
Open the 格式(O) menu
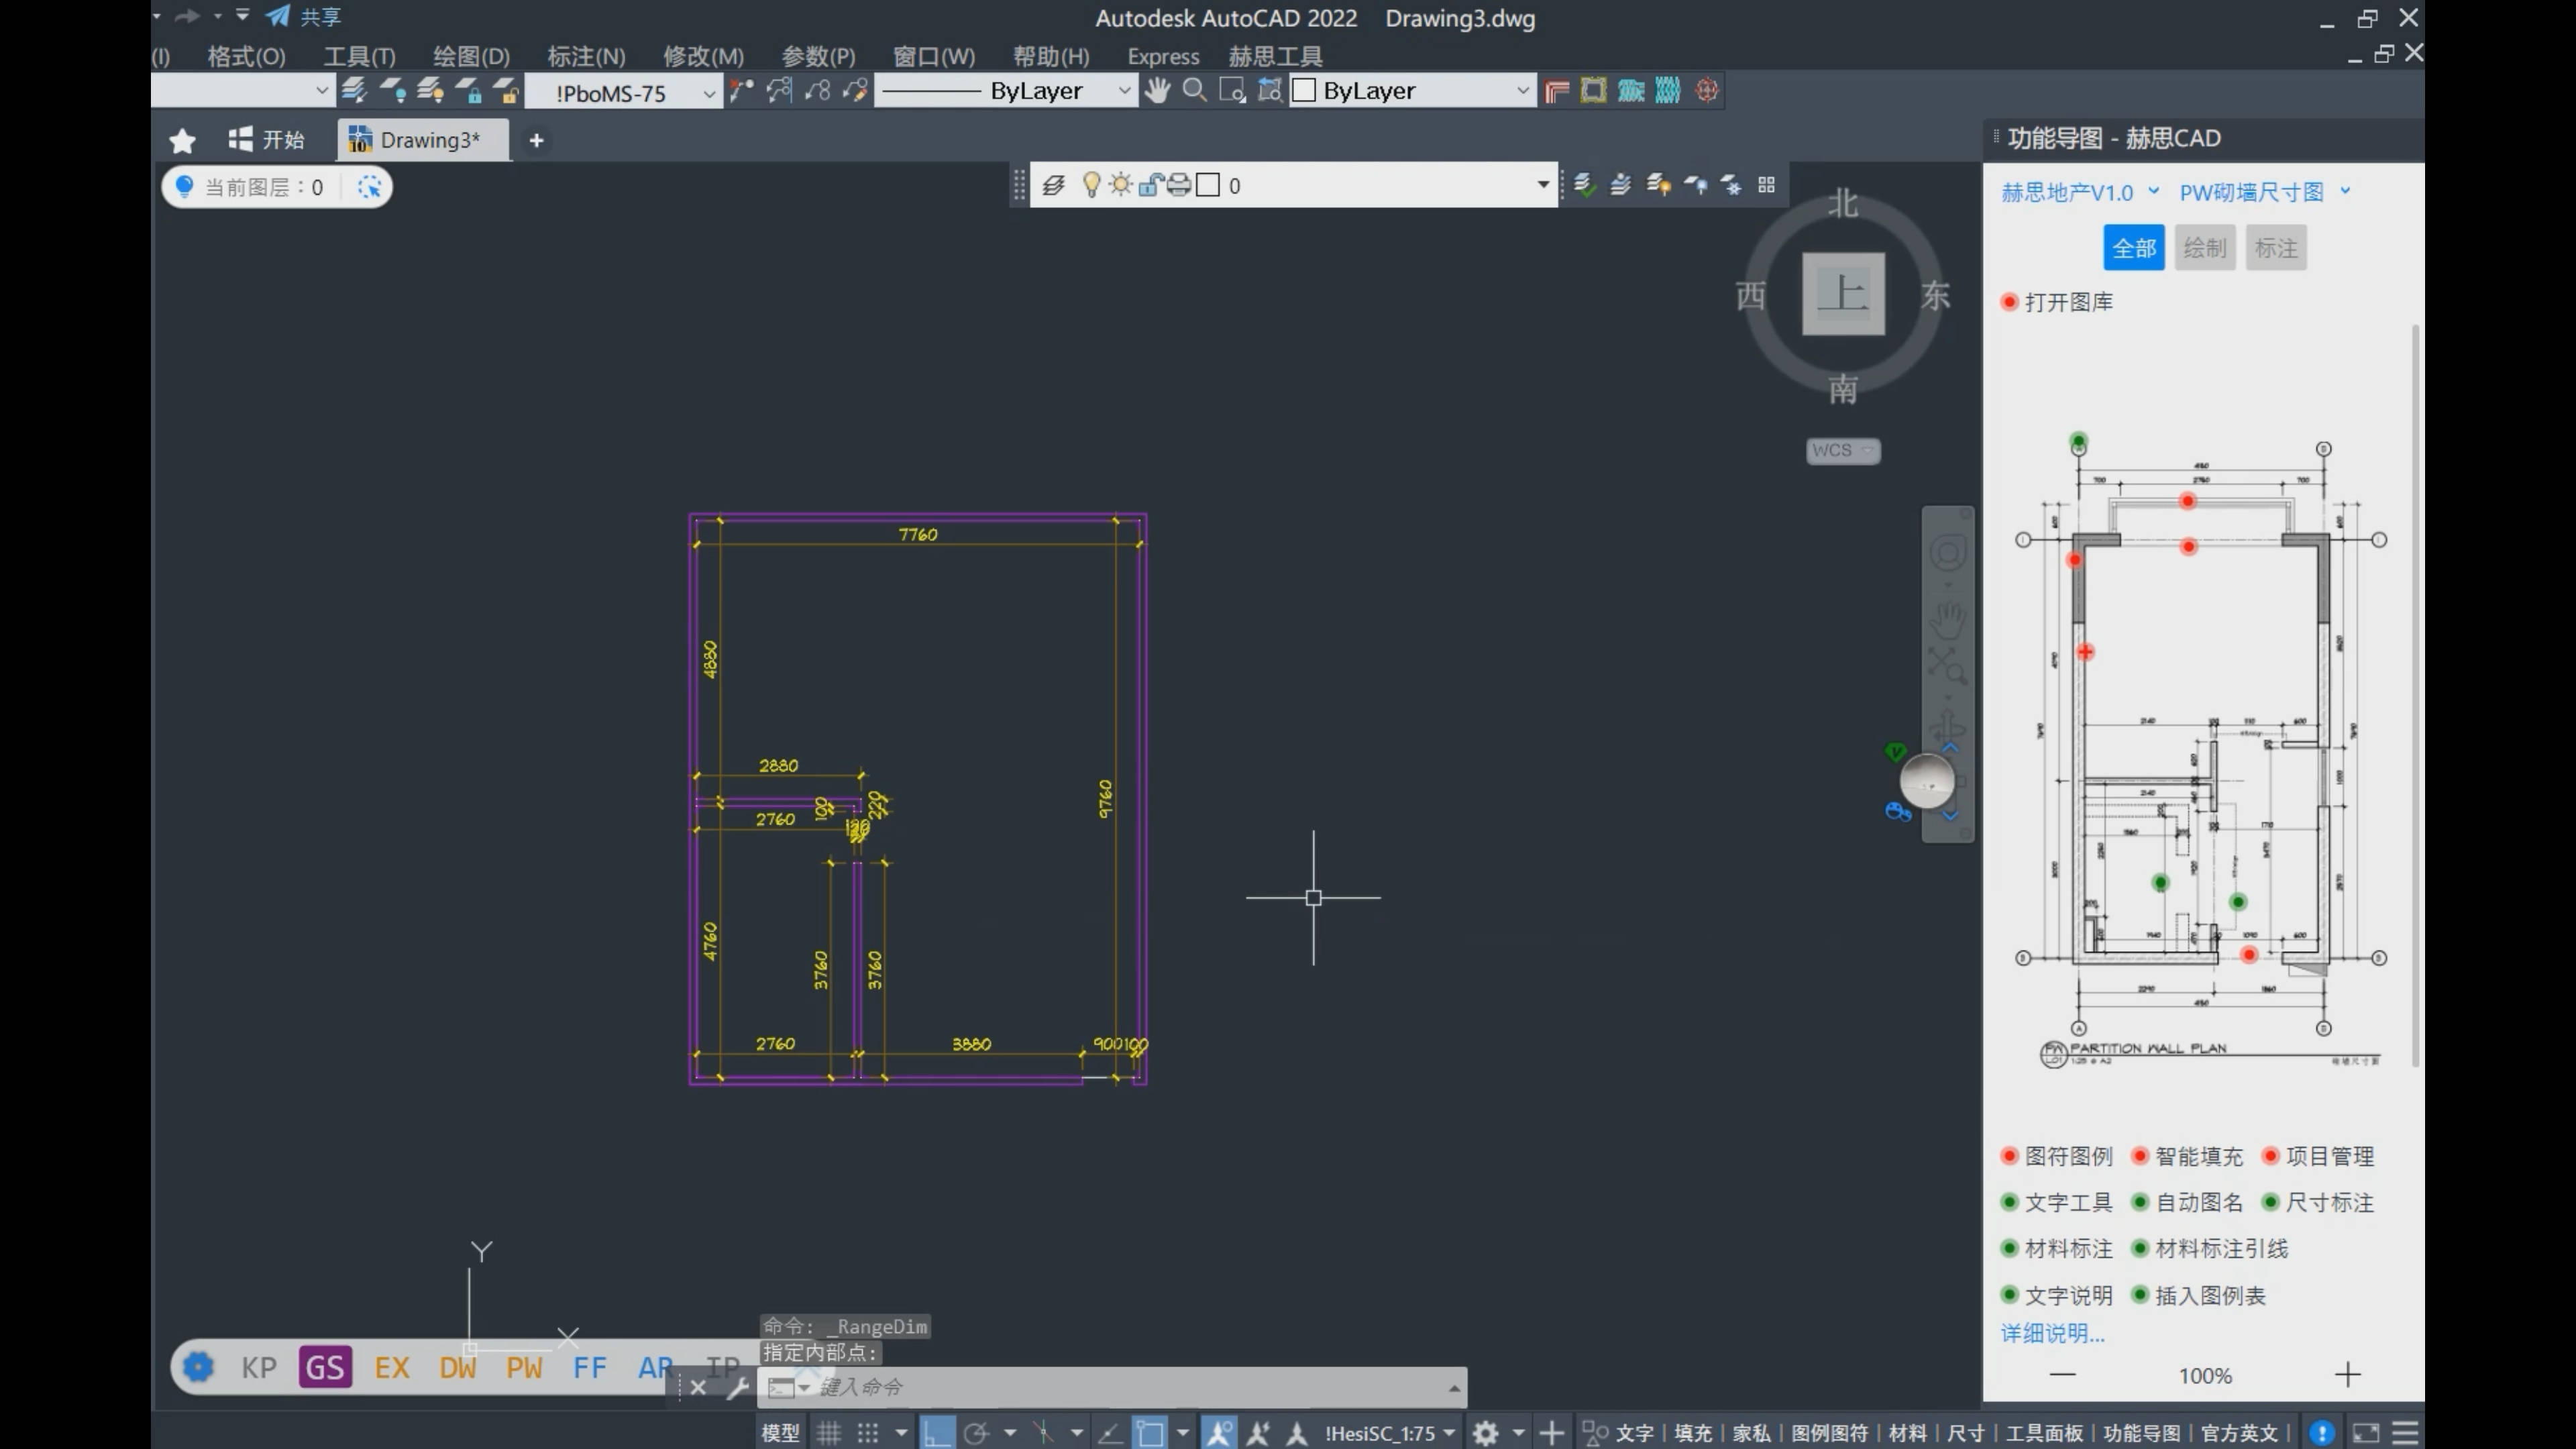(246, 56)
